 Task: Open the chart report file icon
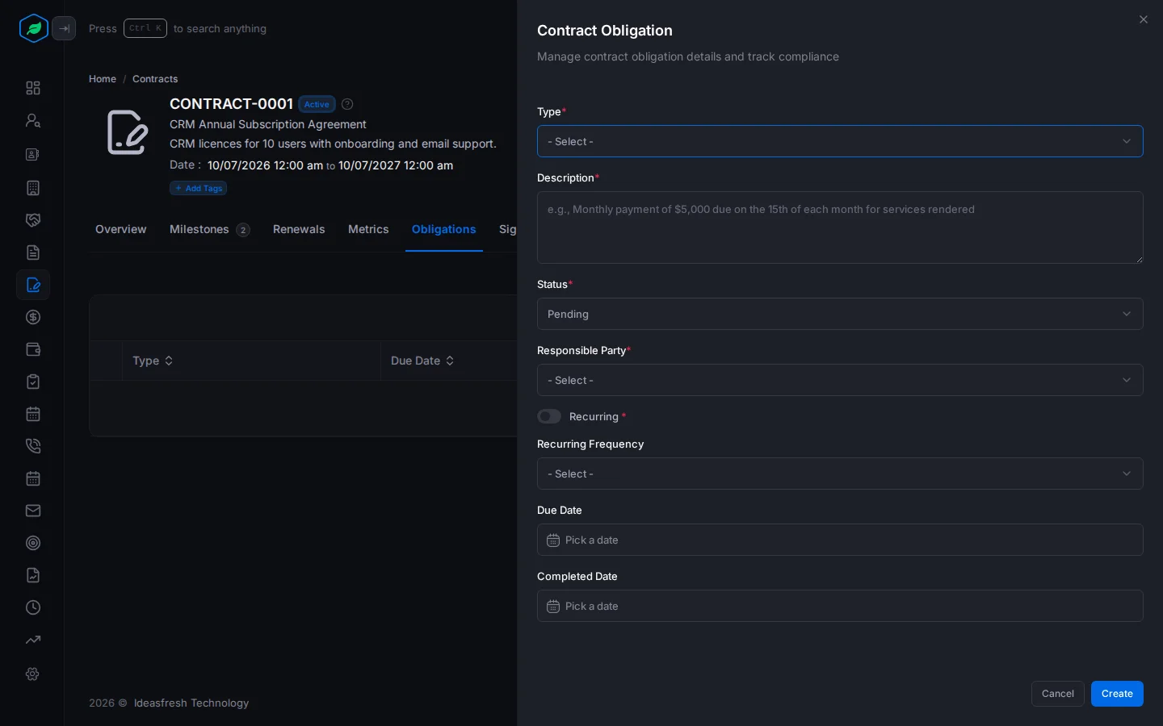[33, 575]
